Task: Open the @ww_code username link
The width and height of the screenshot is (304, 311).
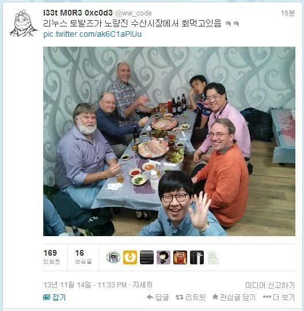Action: (x=134, y=13)
